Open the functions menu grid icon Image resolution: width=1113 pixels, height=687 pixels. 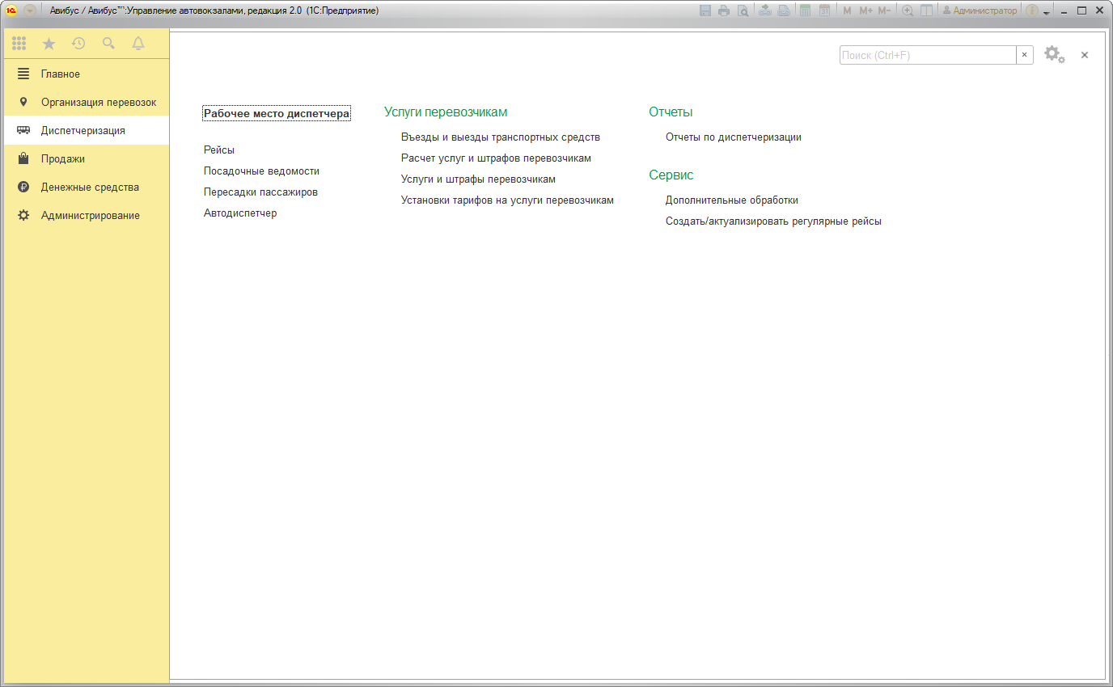tap(19, 44)
